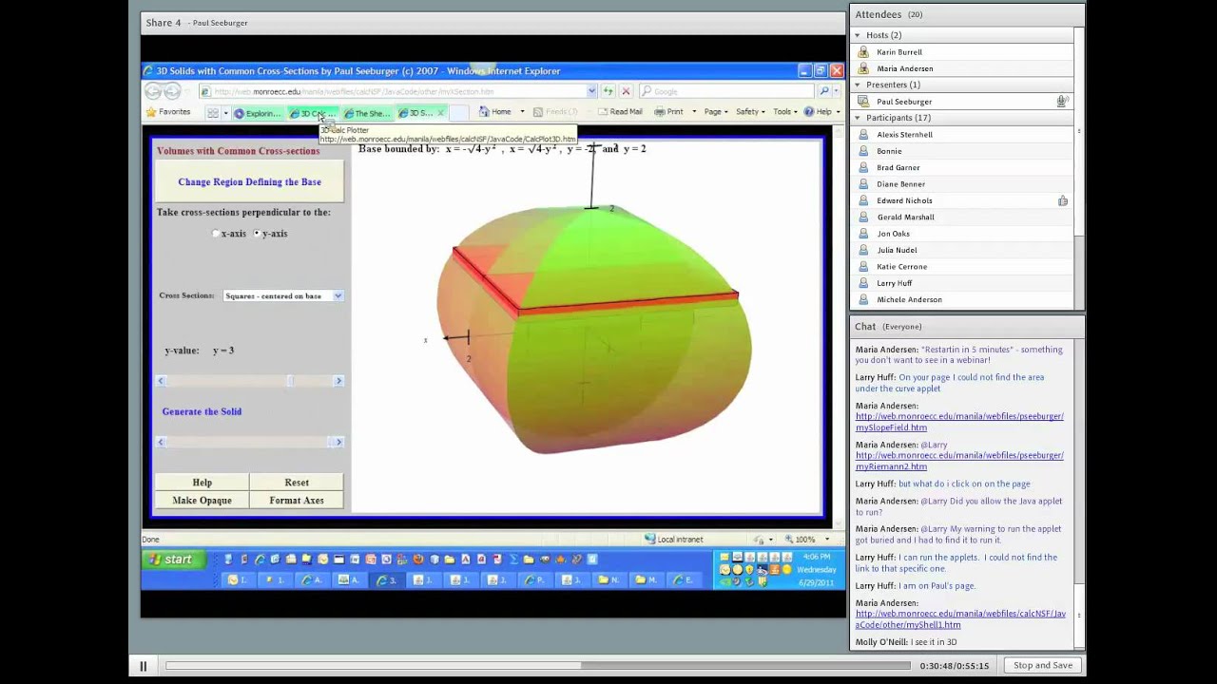1217x684 pixels.
Task: Open a new blank browser tab
Action: (x=458, y=113)
